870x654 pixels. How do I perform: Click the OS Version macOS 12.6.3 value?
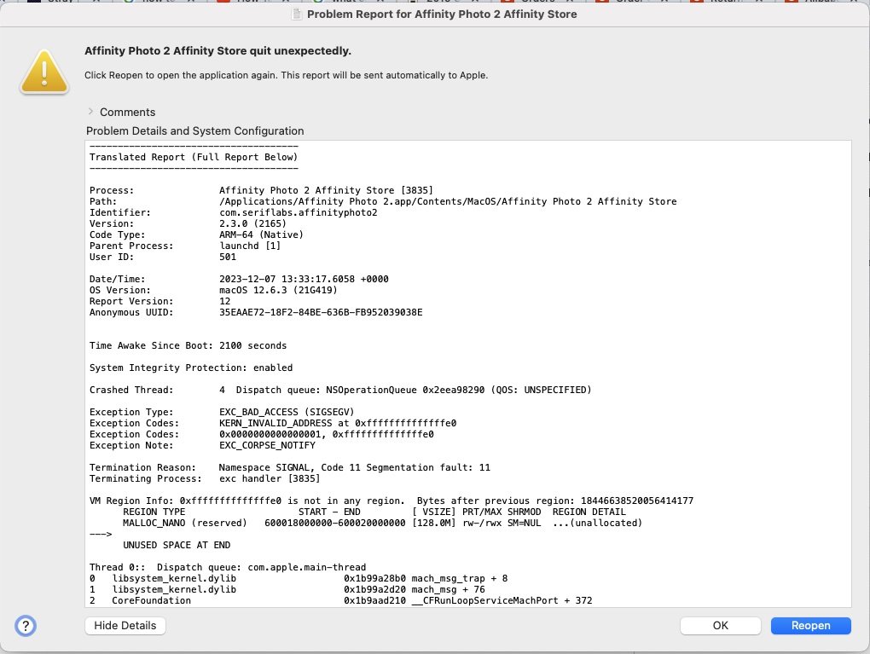(x=278, y=290)
